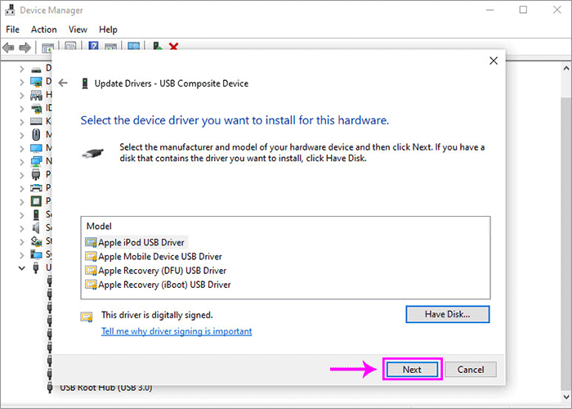Open the File menu
This screenshot has width=572, height=409.
(12, 29)
